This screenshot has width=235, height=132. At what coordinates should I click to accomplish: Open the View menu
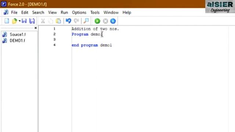pos(53,12)
